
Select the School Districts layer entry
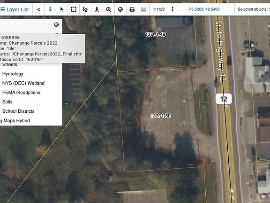tap(18, 111)
